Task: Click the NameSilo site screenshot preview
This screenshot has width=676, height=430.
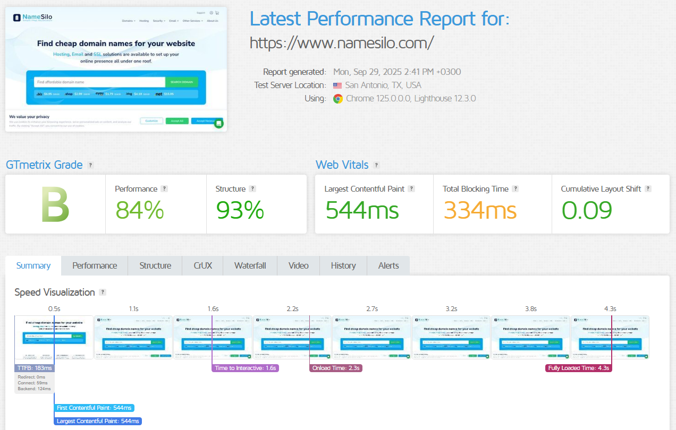Action: [116, 69]
